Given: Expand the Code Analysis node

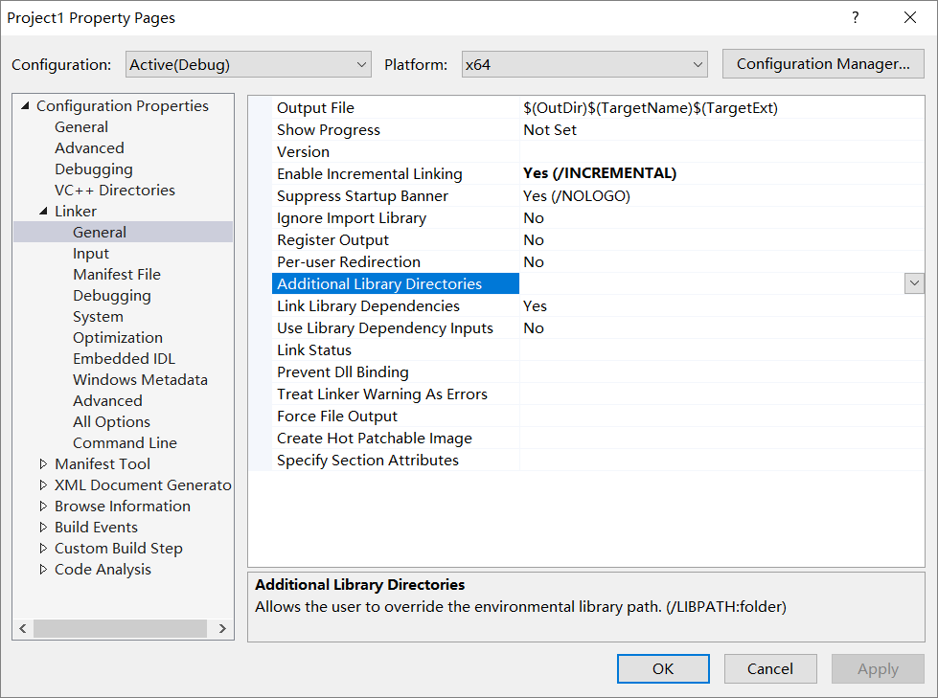Looking at the screenshot, I should coord(43,569).
